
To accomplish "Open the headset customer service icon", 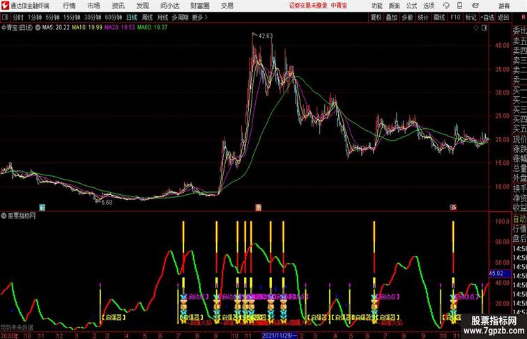I will (446, 6).
